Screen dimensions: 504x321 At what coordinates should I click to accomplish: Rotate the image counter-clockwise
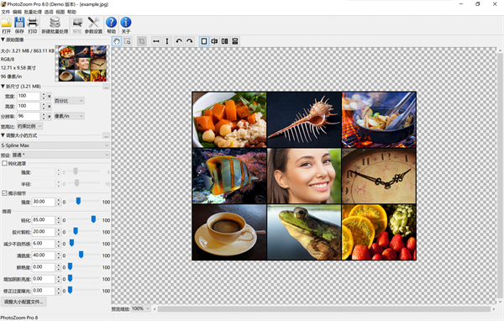(x=179, y=41)
